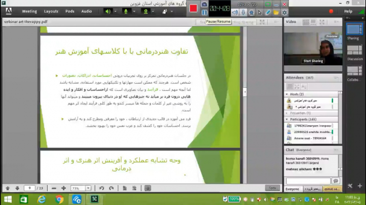The height and width of the screenshot is (205, 366).
Task: Click the share pod full screen icon
Action: 262,22
